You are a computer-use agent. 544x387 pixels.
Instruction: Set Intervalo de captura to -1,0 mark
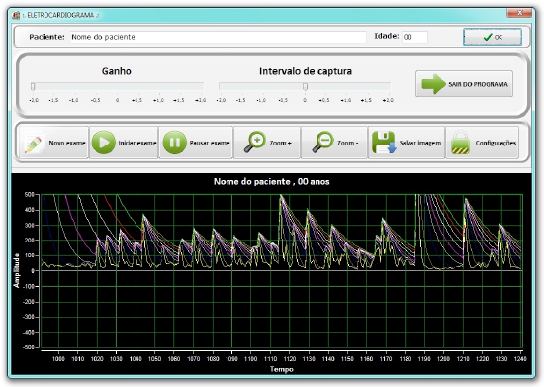coord(261,86)
